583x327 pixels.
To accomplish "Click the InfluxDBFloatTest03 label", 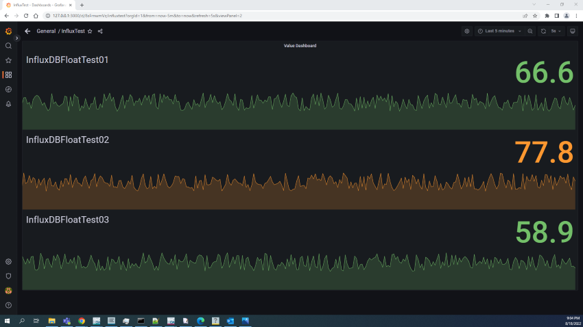I will (x=68, y=220).
